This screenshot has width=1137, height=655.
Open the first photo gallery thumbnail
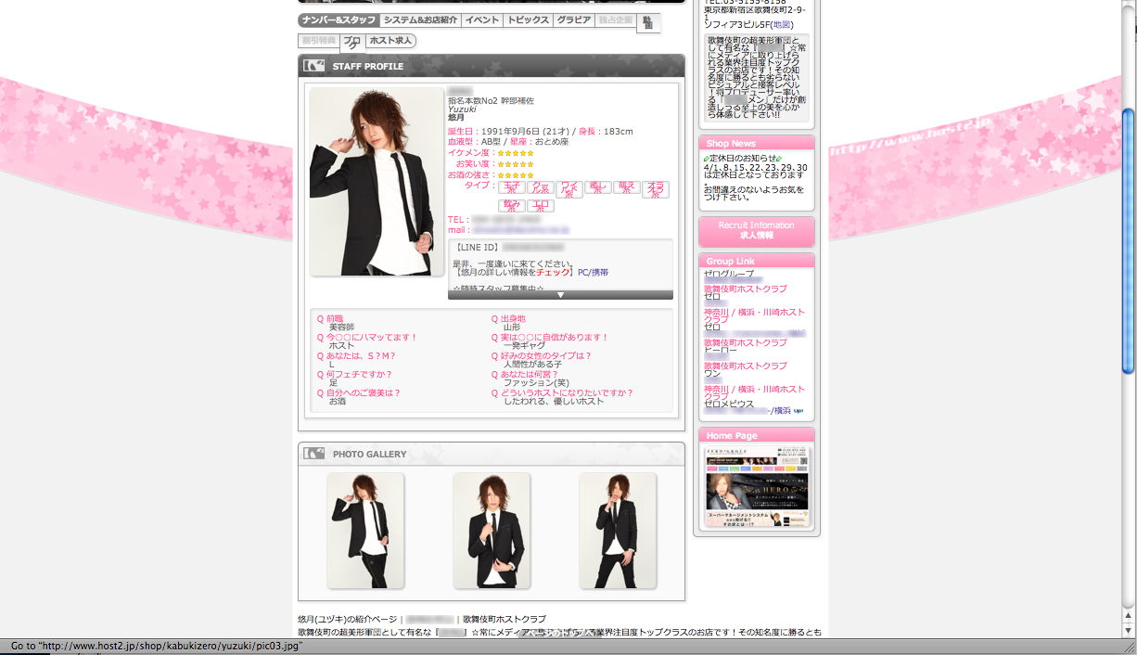(365, 530)
